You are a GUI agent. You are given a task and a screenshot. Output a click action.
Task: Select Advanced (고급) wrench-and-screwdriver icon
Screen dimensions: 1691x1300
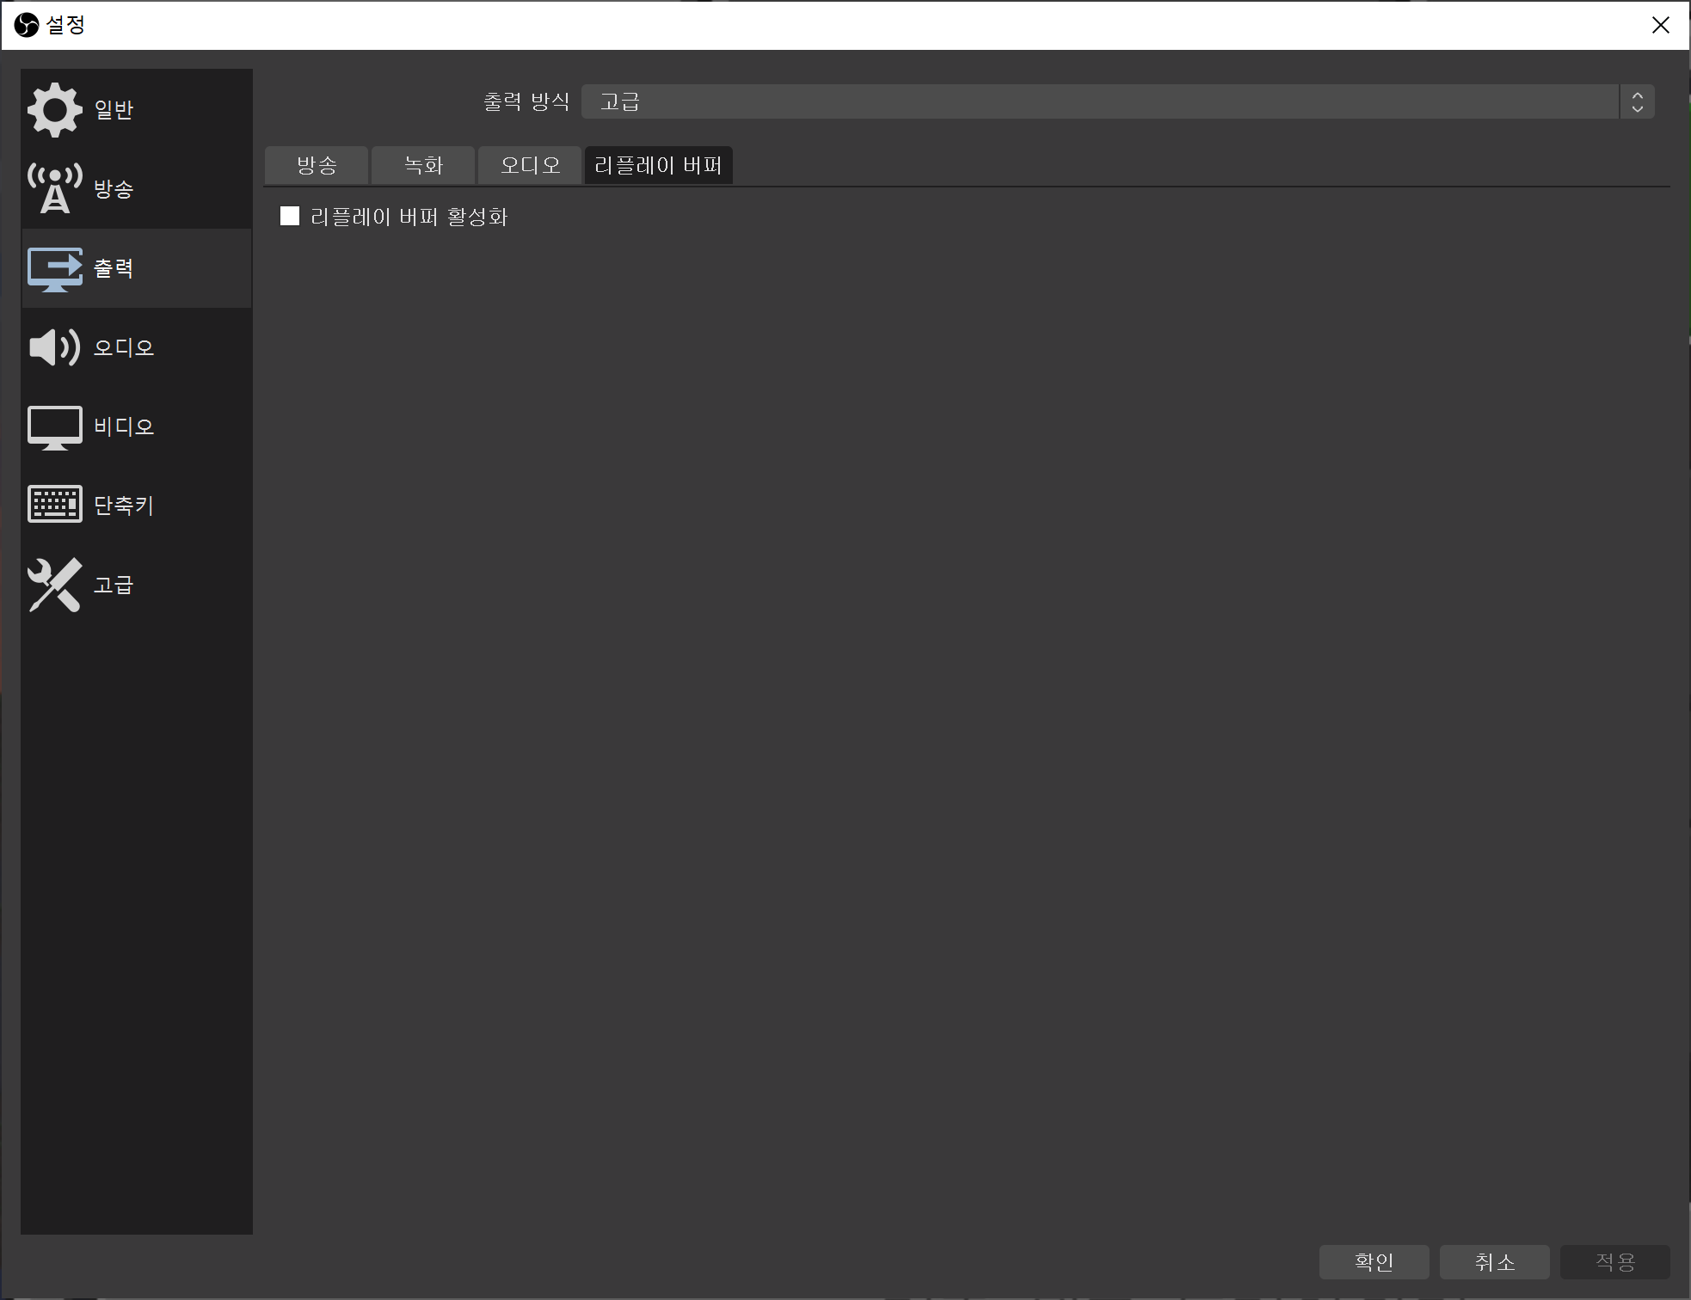pyautogui.click(x=54, y=585)
